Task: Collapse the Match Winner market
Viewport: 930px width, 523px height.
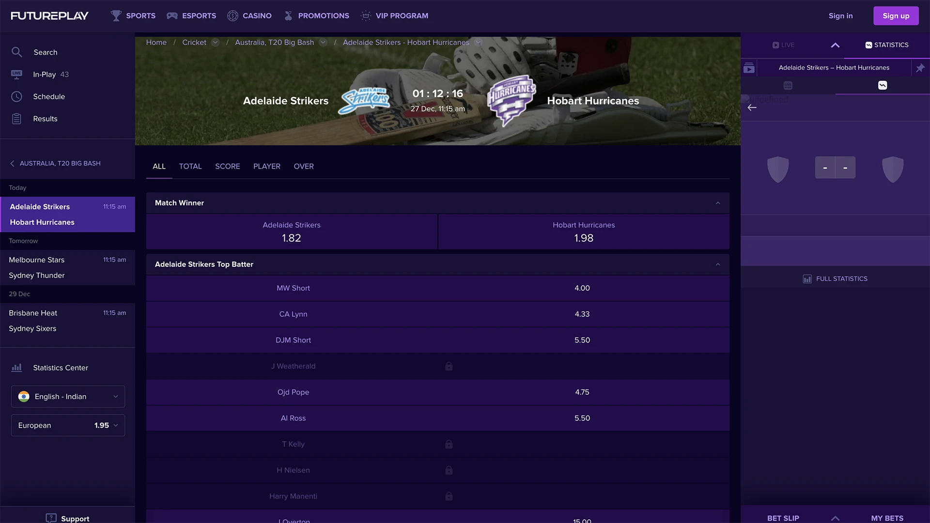Action: (718, 203)
